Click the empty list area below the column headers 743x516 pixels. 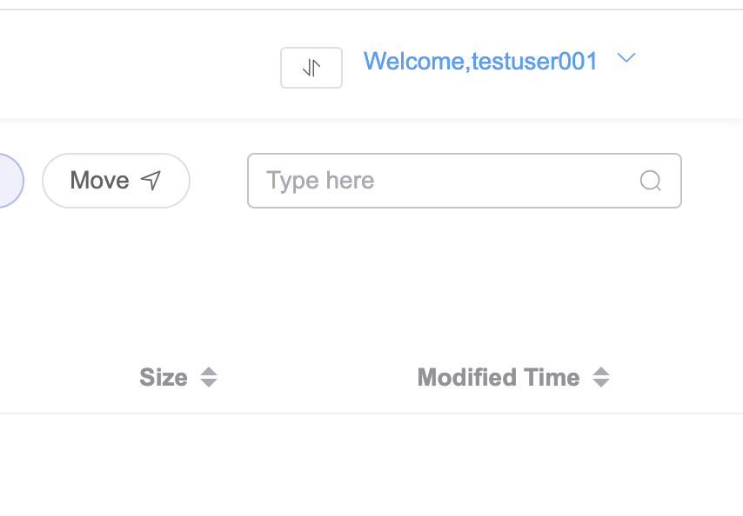coord(371,465)
